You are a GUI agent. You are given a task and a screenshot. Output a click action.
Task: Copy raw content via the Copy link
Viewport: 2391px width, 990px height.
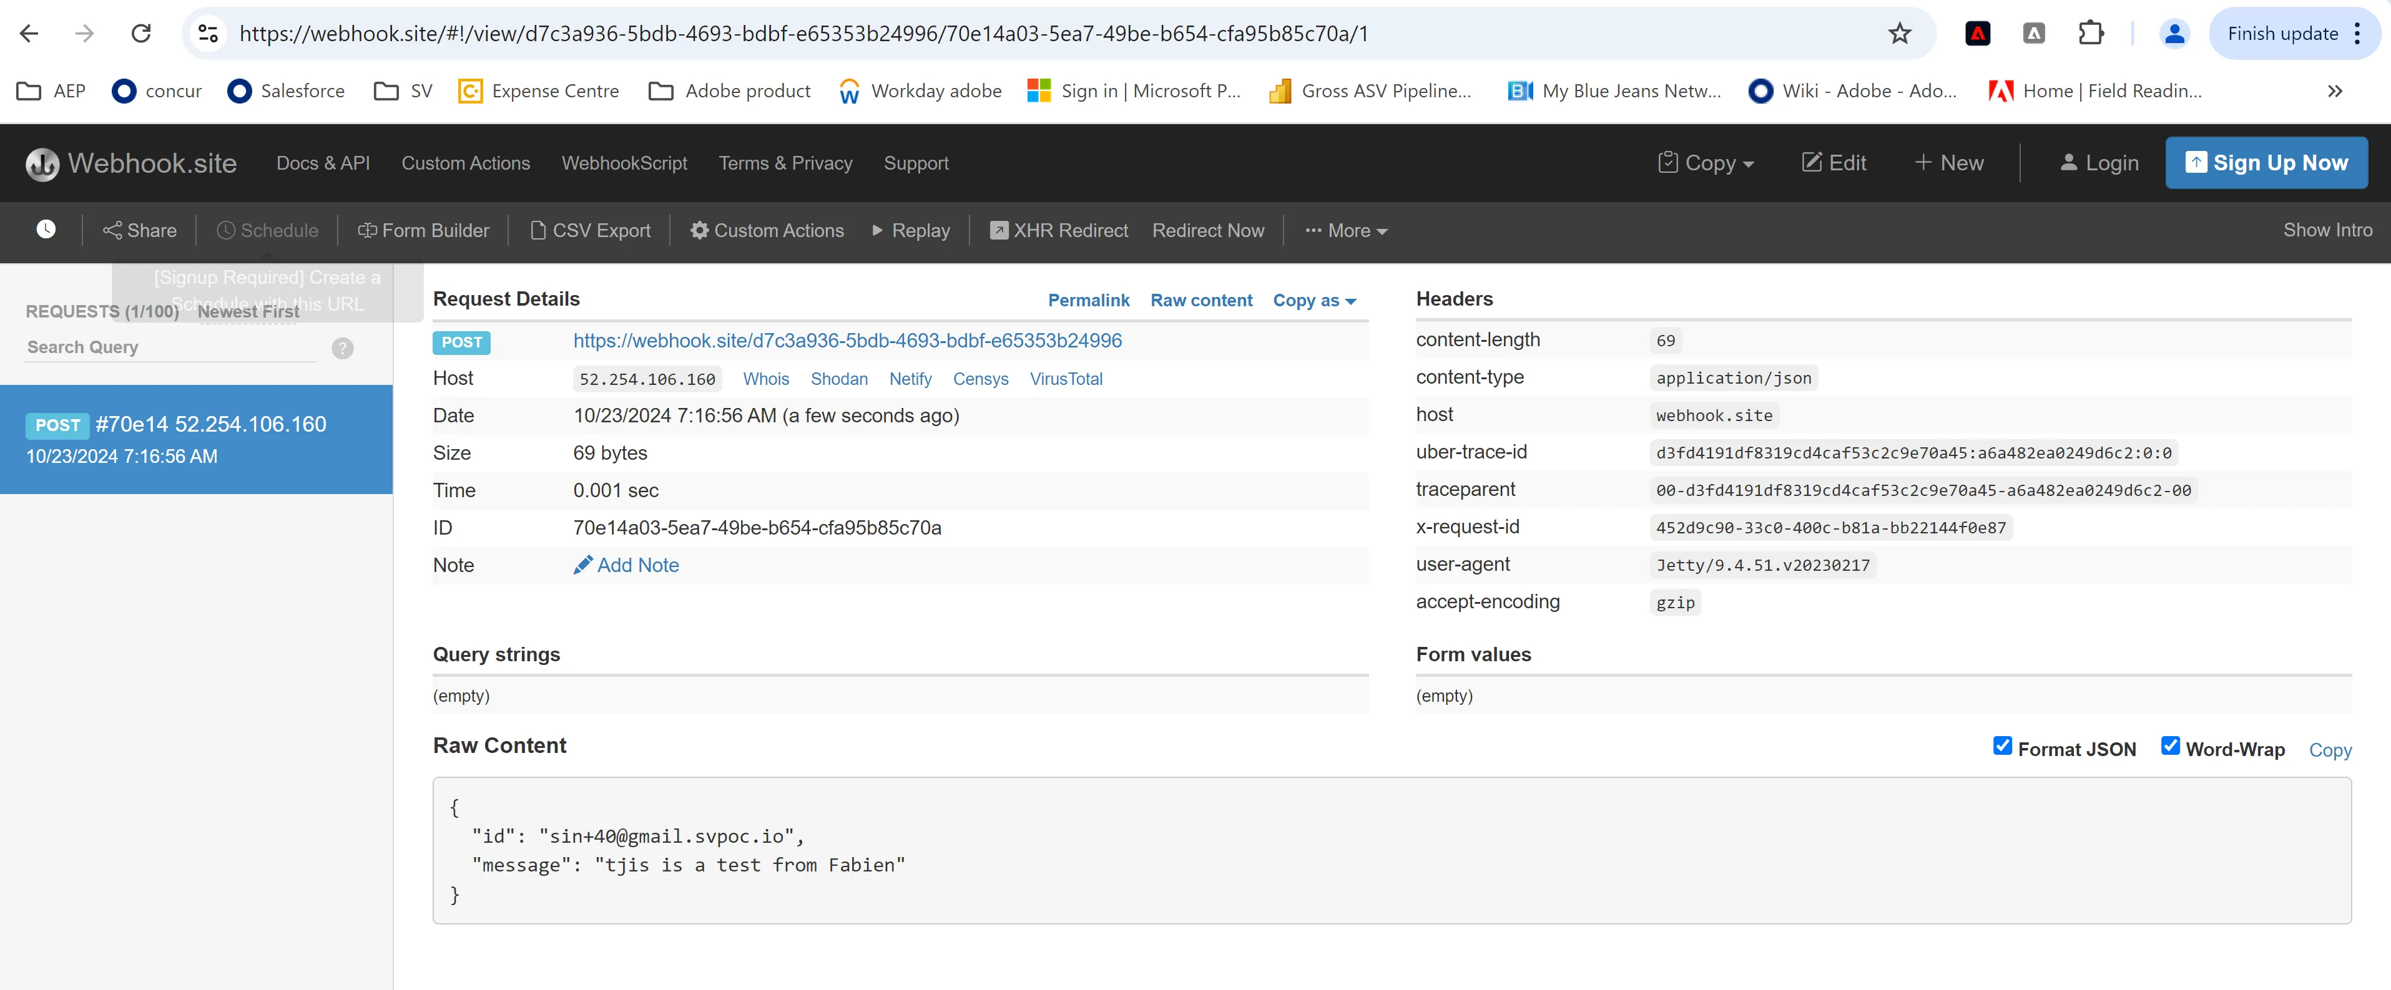[x=2330, y=750]
